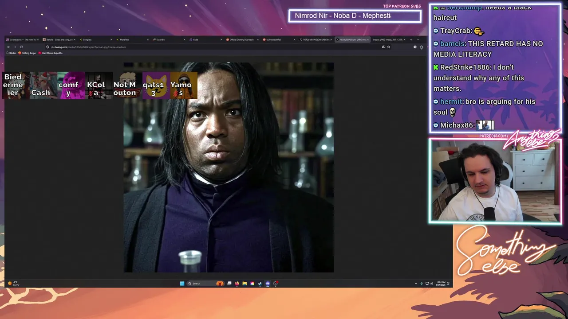This screenshot has height=319, width=568.
Task: Open Steam from the taskbar
Action: pyautogui.click(x=260, y=284)
